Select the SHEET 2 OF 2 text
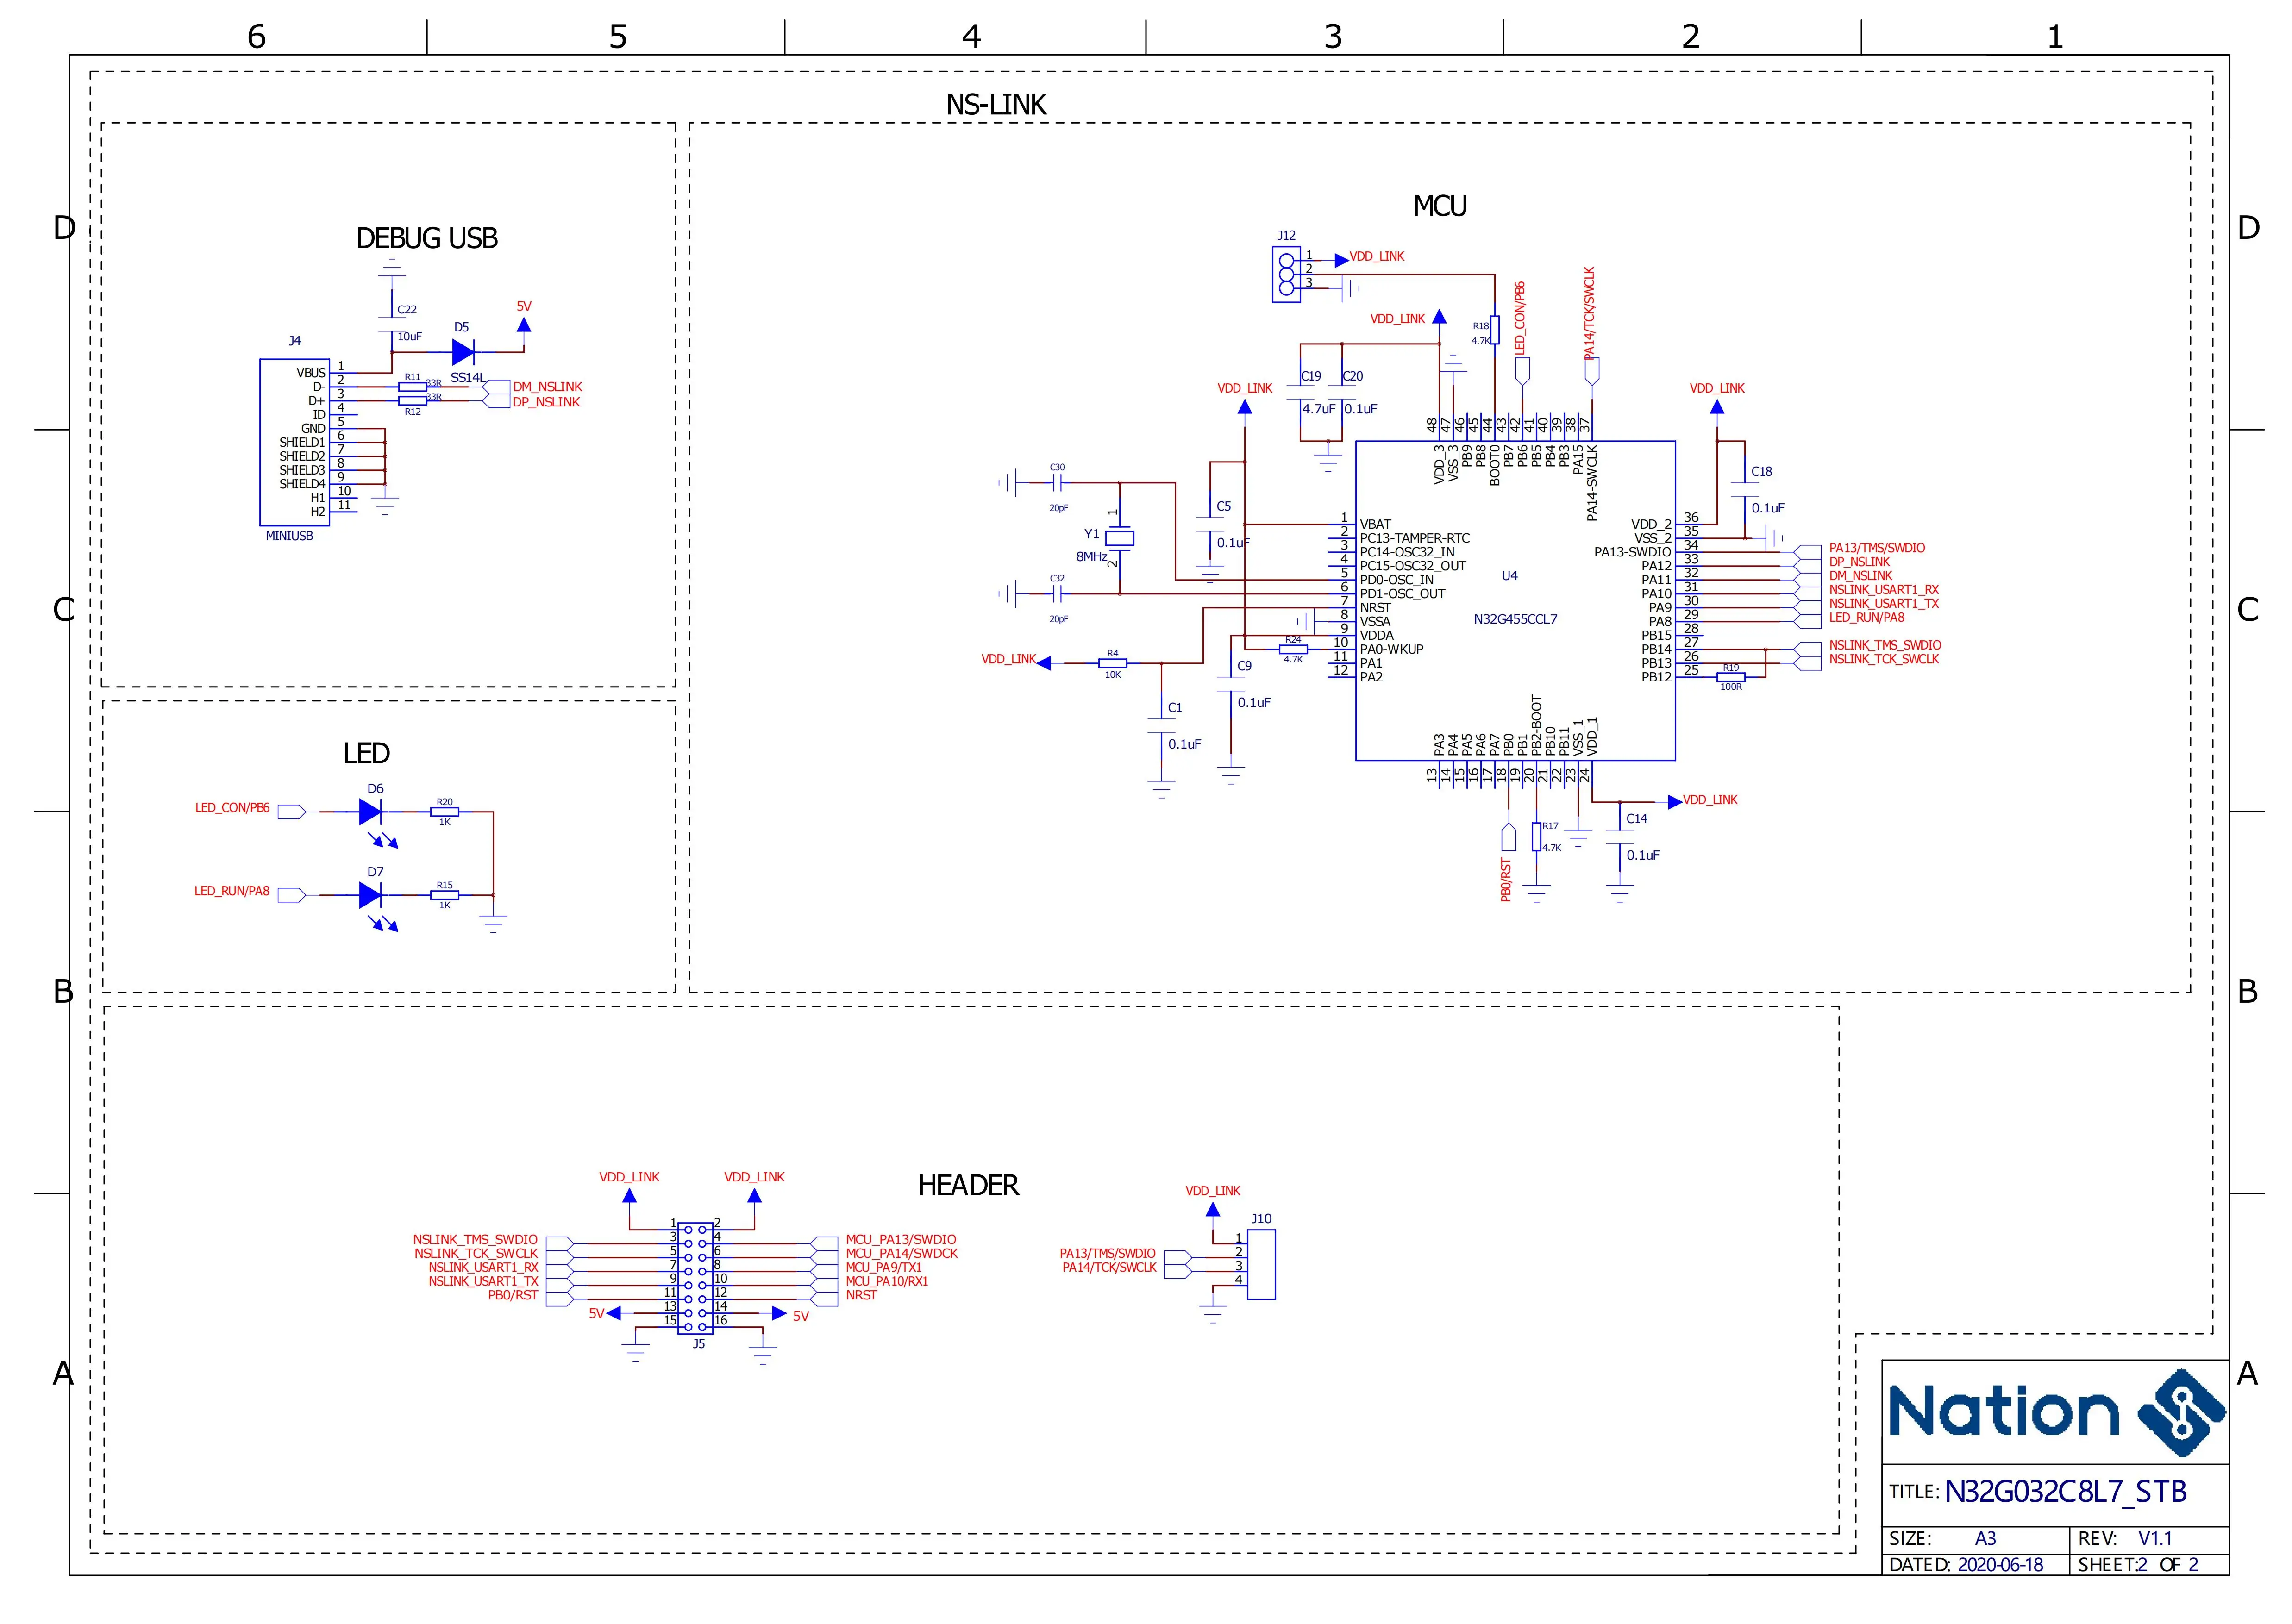 2138,1565
